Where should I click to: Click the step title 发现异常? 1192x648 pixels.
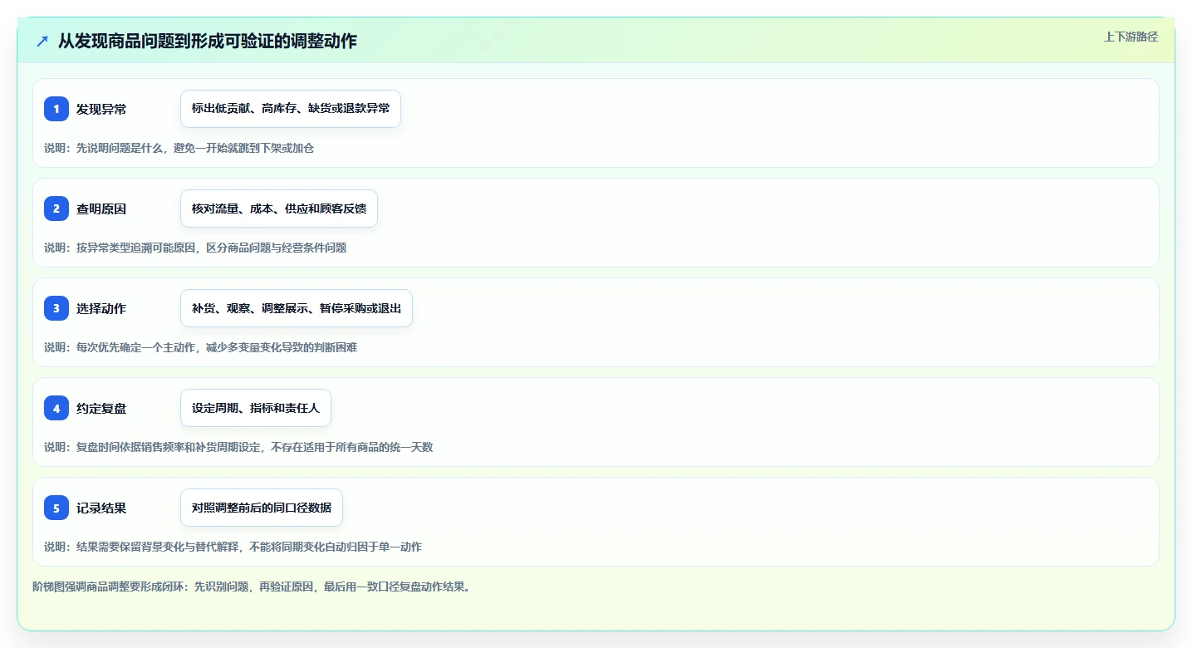coord(101,109)
